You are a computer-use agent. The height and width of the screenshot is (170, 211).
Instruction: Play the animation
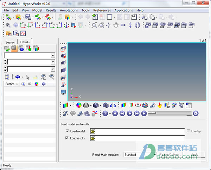click(129, 113)
